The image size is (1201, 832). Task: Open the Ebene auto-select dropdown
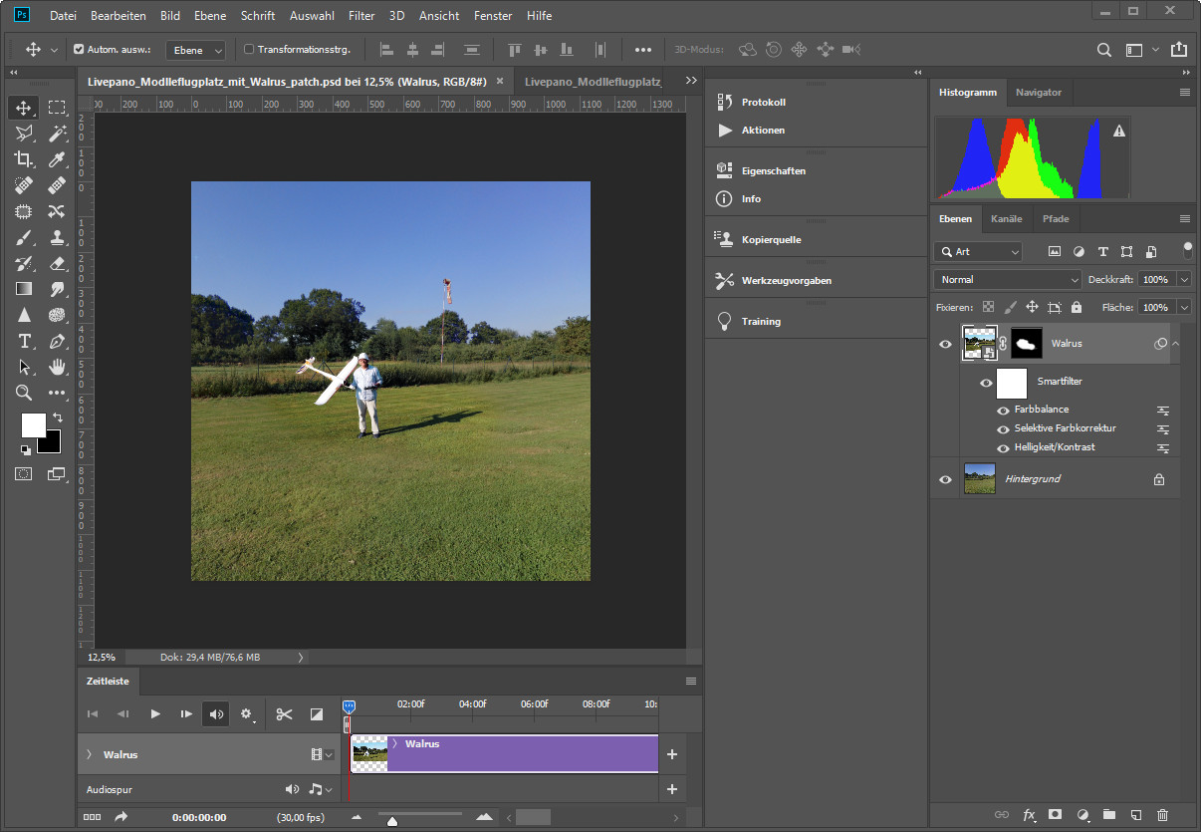coord(195,50)
